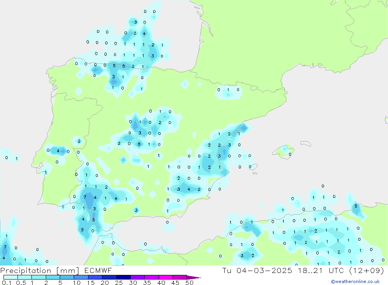Click the '5' value on the Tunisian coast
388x285 pixels.
pos(356,206)
